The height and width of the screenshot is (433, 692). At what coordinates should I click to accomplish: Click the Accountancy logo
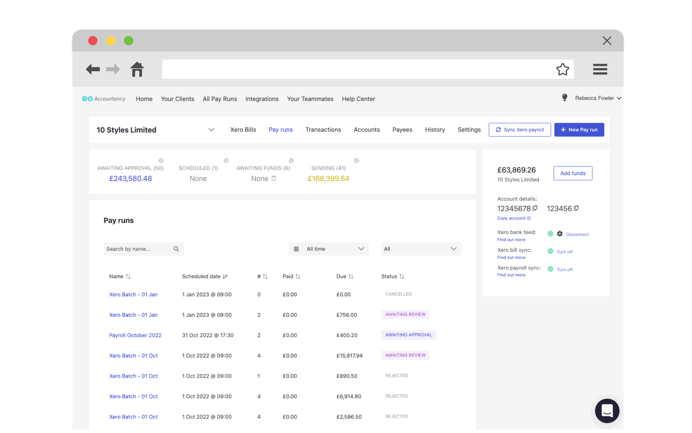[104, 99]
